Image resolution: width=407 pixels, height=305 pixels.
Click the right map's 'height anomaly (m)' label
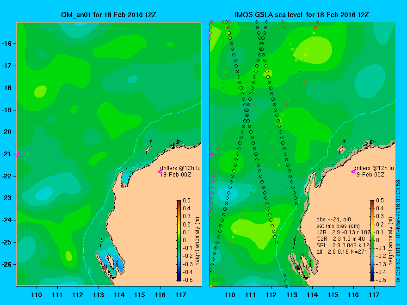(x=391, y=241)
